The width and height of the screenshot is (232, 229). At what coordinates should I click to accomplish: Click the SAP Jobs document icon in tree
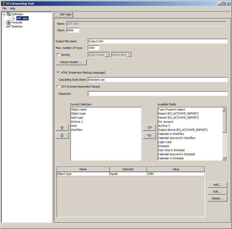click(x=14, y=18)
